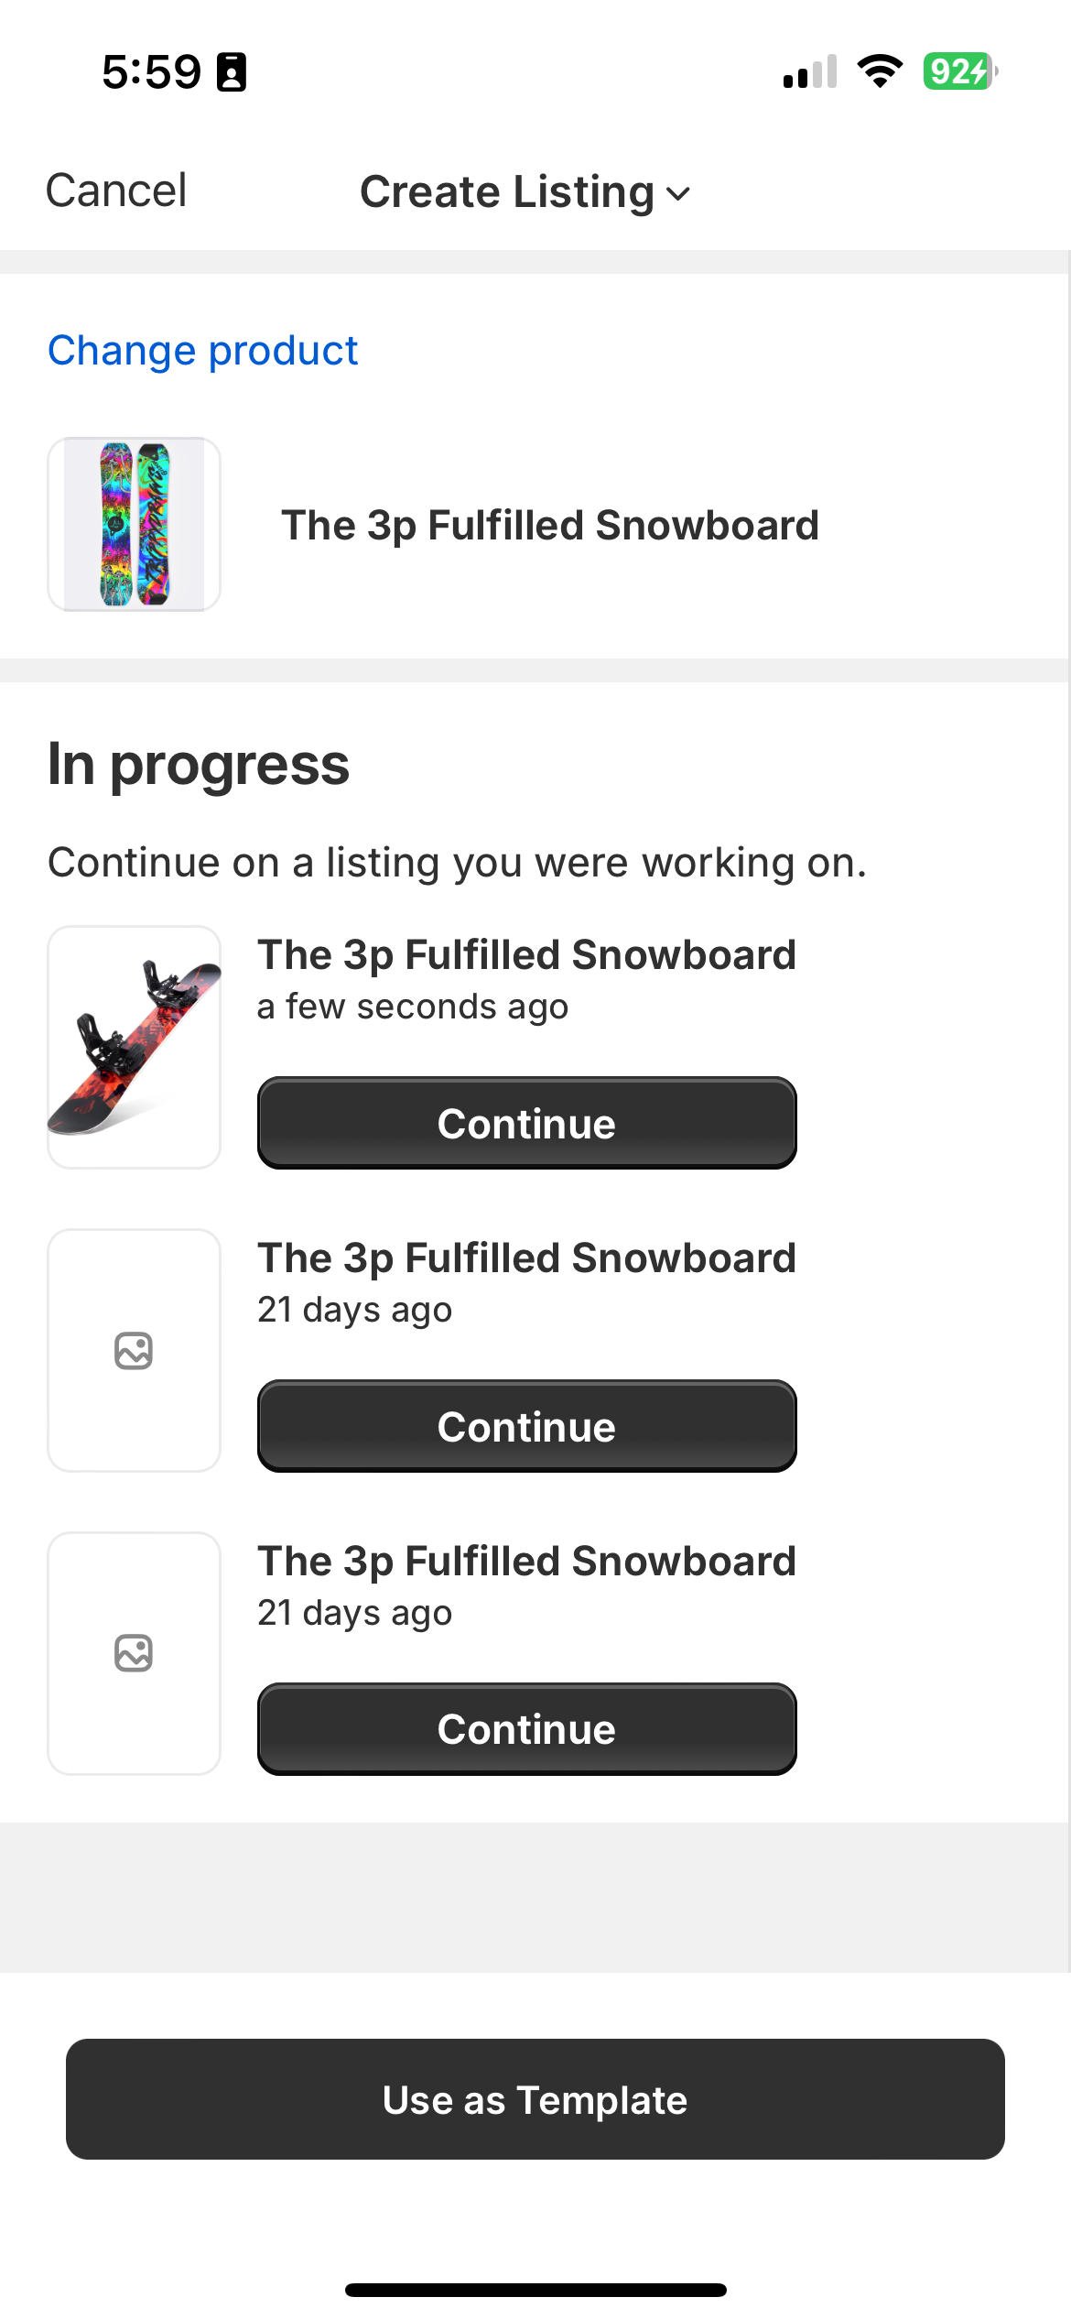Continue the listing from a few seconds ago

(x=526, y=1123)
